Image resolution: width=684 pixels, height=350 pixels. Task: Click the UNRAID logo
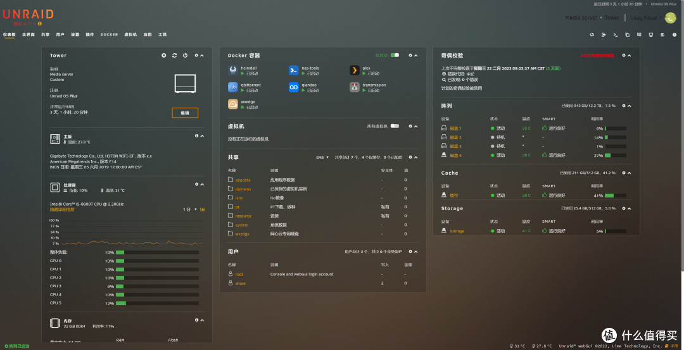[28, 15]
